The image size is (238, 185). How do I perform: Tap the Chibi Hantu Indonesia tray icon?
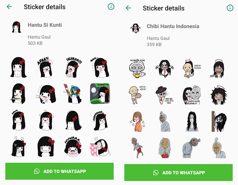click(x=136, y=28)
